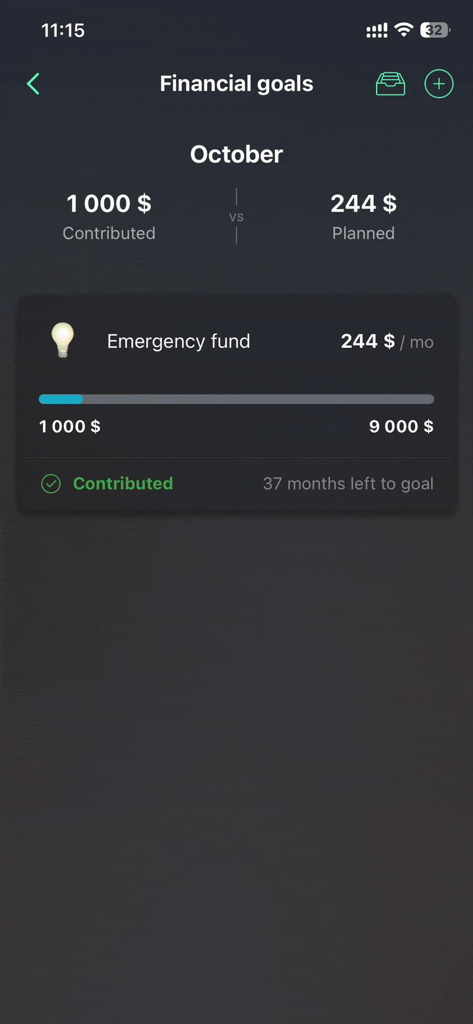Tap the light bulb goal icon
Image resolution: width=473 pixels, height=1024 pixels.
point(63,340)
